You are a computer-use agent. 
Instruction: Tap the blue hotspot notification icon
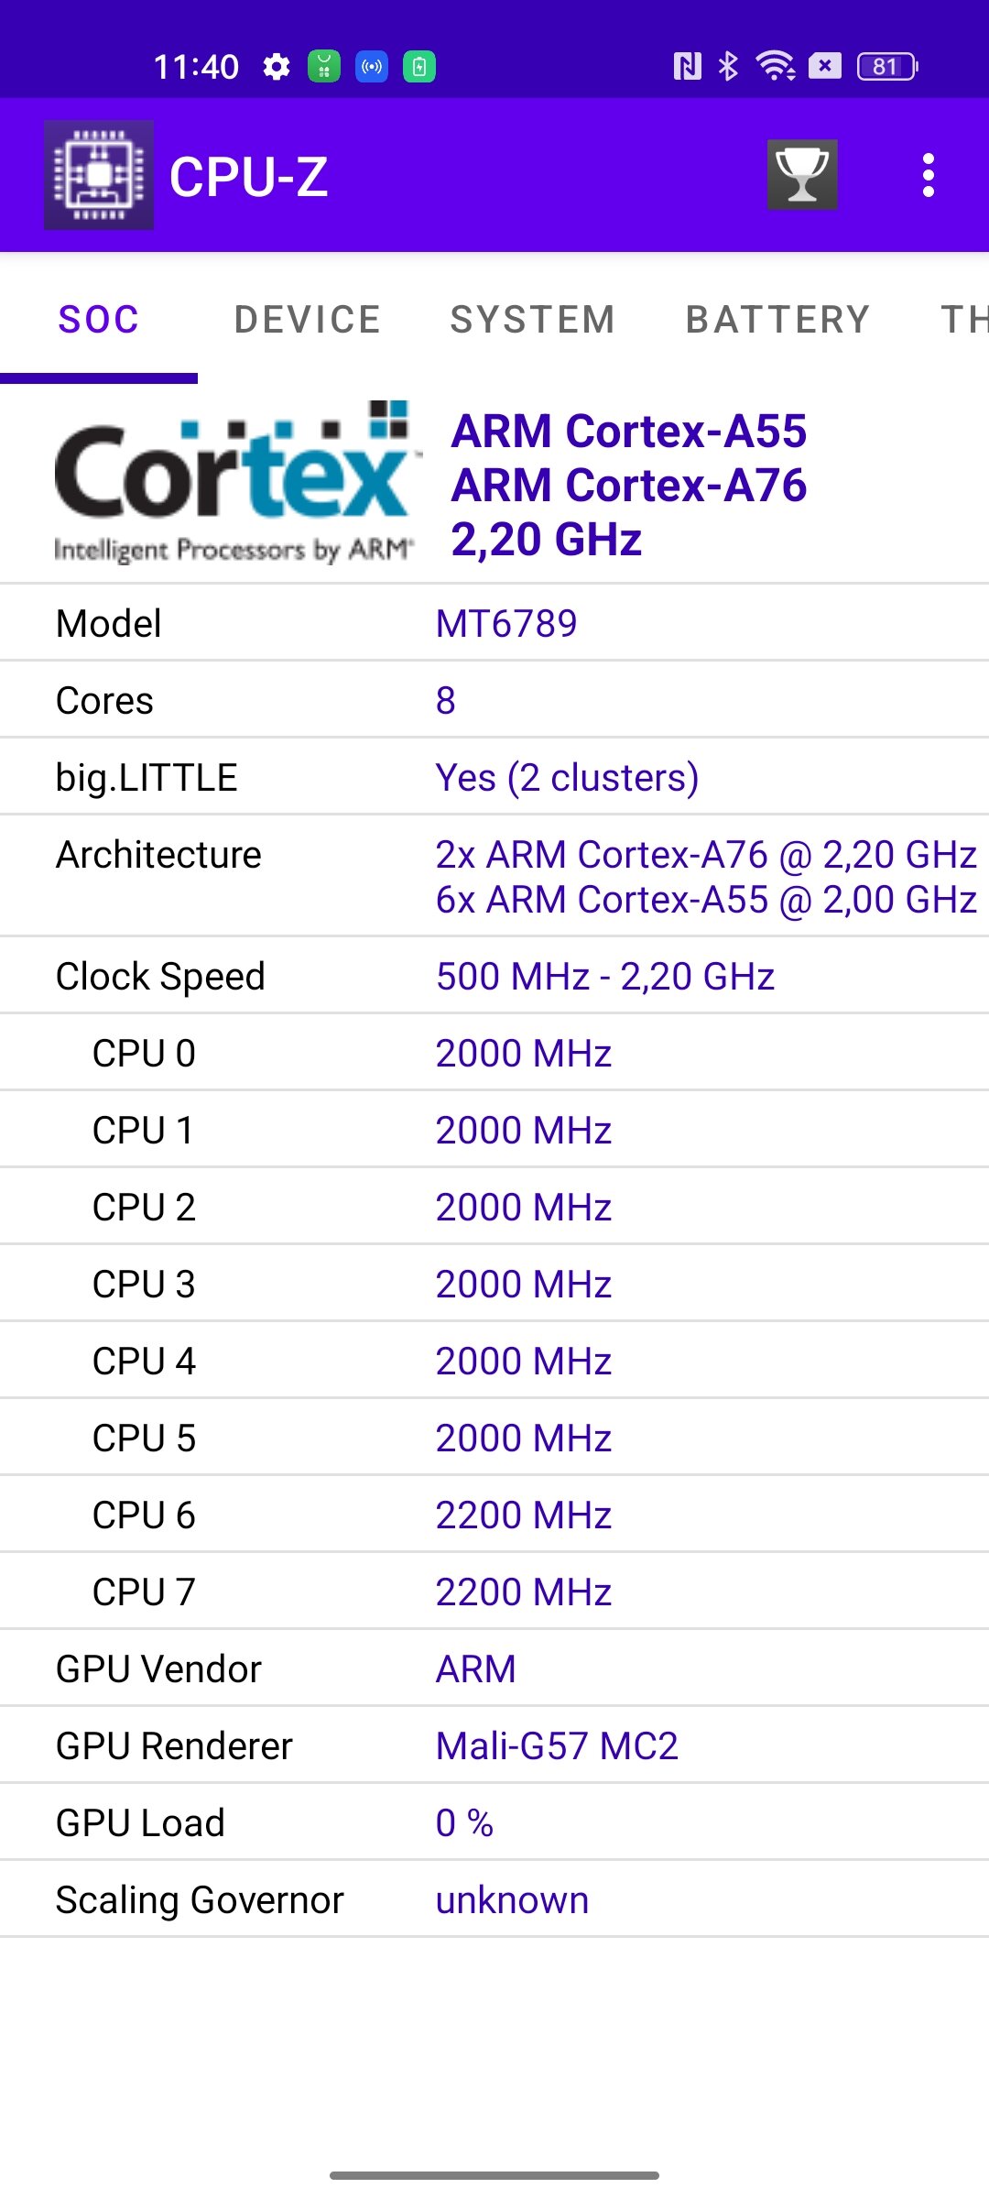372,66
